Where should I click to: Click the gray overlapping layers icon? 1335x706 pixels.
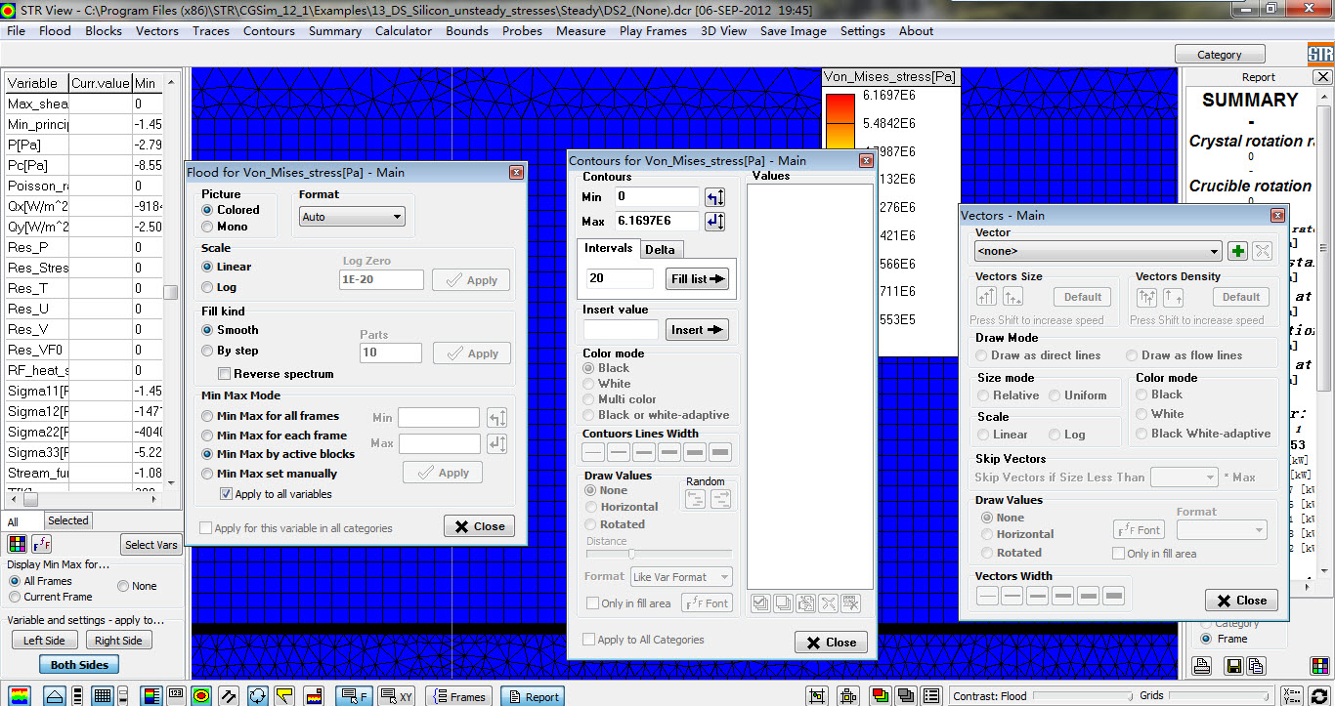click(905, 696)
